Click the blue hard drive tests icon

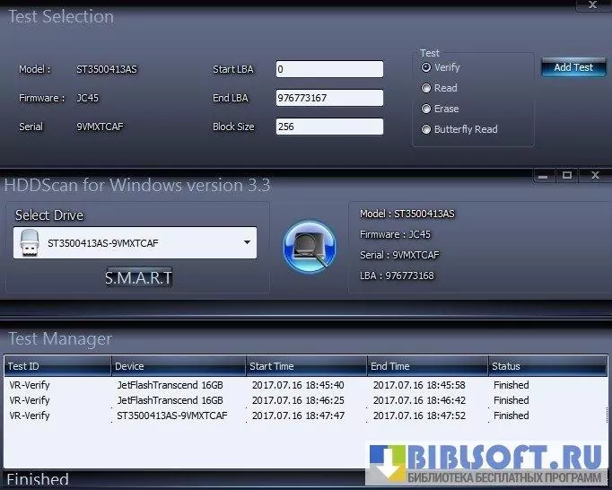[309, 246]
